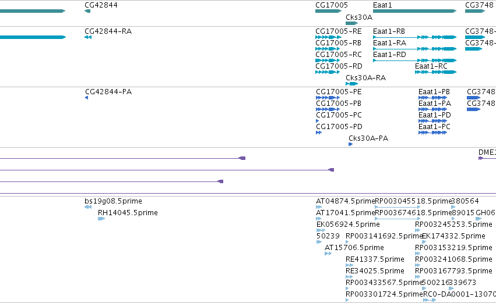Viewport: 496px width, 303px height.
Task: Select EST RE41337.5prime
Action: pos(375,259)
